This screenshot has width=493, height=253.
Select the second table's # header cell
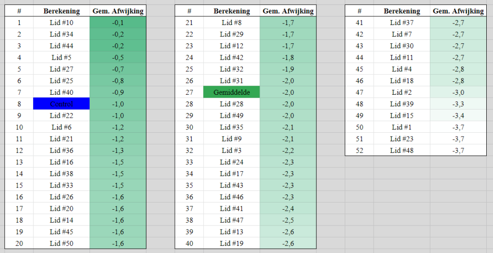pos(189,11)
